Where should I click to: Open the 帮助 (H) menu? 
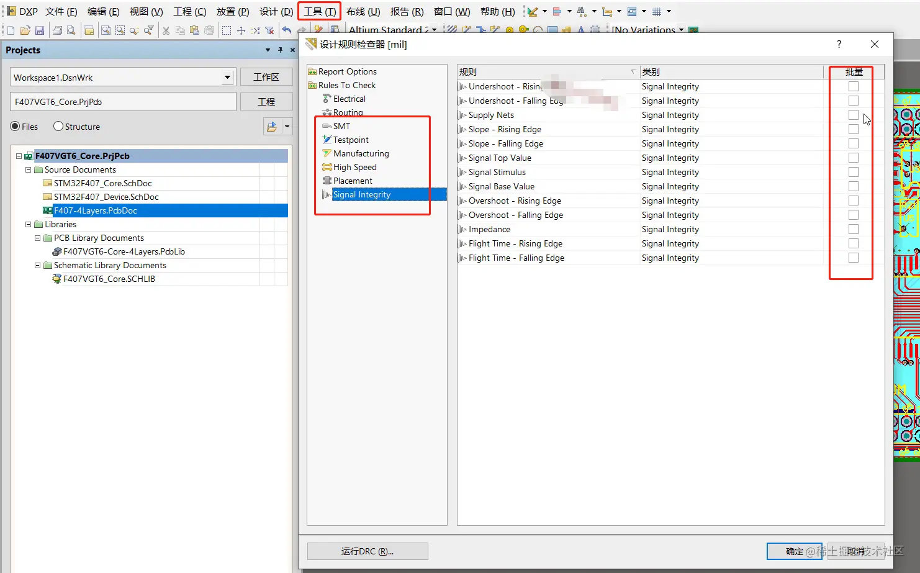(x=497, y=11)
